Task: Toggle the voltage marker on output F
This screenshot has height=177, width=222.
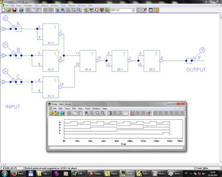Action: [x=202, y=50]
